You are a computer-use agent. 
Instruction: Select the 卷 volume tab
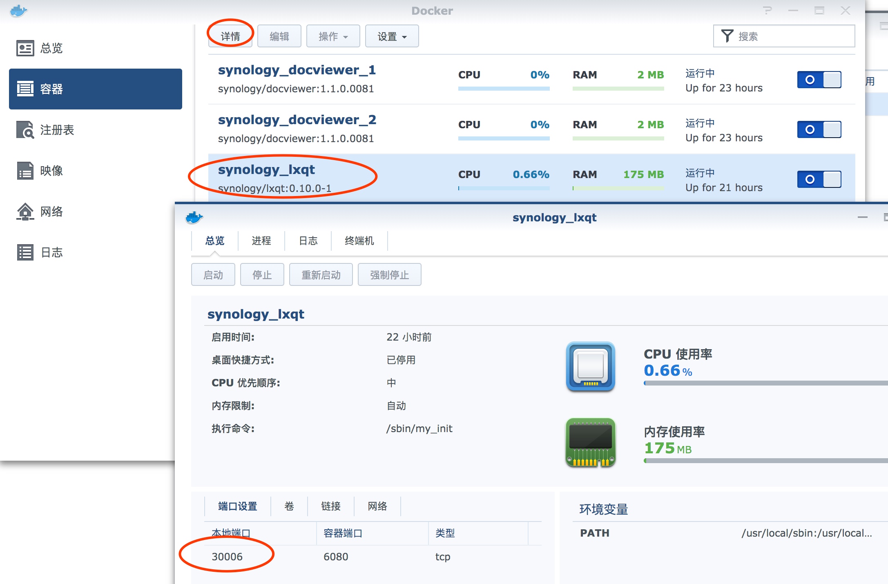pos(289,506)
